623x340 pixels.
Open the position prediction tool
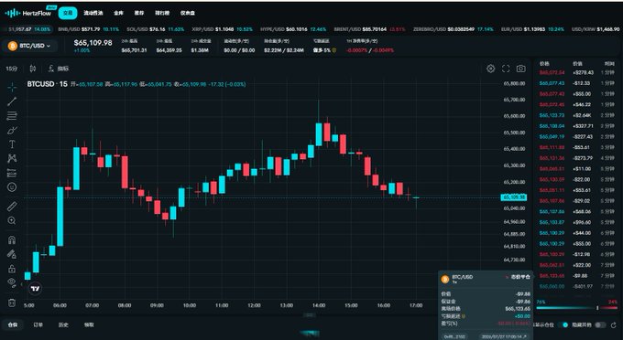pyautogui.click(x=12, y=173)
